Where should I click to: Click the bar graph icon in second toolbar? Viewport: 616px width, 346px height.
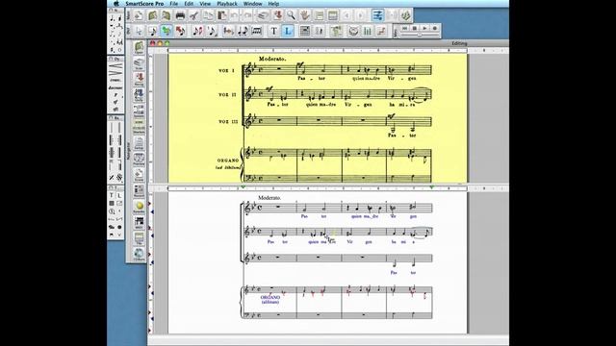pos(368,31)
